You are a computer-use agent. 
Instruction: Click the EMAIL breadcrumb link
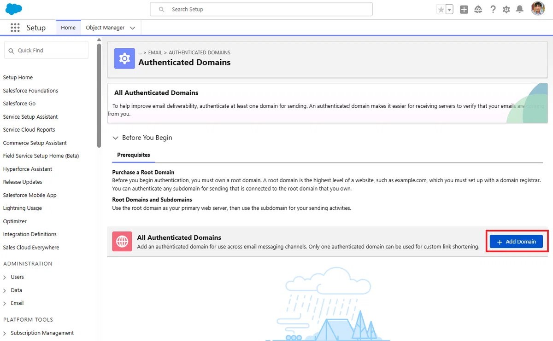[155, 52]
